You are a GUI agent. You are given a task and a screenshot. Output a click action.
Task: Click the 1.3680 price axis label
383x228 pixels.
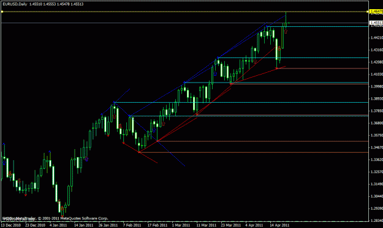pos(377,123)
